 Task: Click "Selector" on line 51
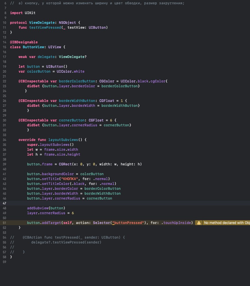tap(101, 223)
